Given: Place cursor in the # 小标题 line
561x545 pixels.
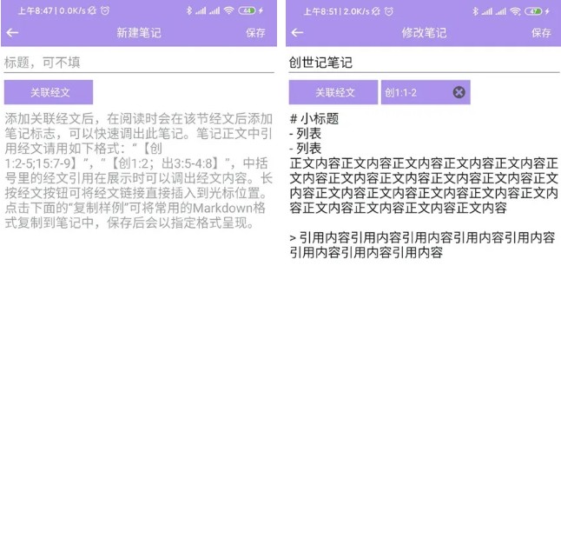Looking at the screenshot, I should (x=314, y=119).
